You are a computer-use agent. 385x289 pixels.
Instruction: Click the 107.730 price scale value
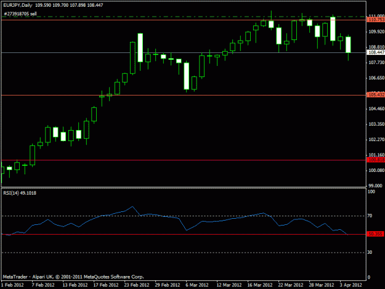[376, 63]
